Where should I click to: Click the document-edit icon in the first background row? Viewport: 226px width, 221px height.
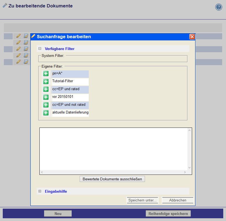(26, 36)
